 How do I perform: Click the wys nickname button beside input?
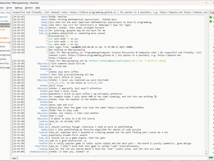pos(14,158)
